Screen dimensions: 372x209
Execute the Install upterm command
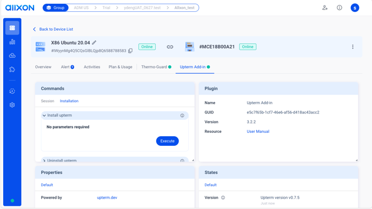coord(167,141)
